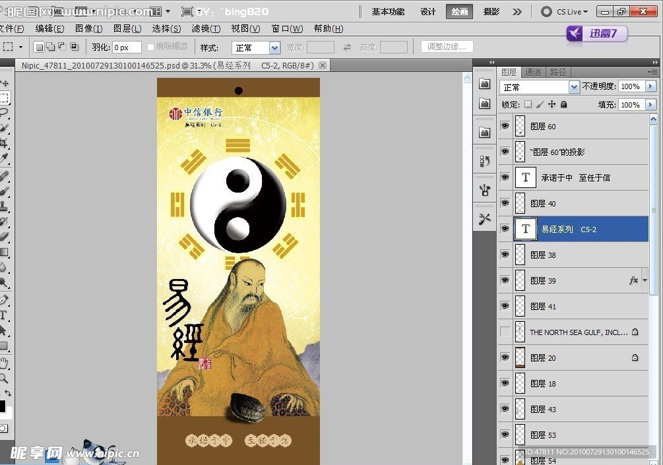The height and width of the screenshot is (465, 663).
Task: Expand the fx effects on 图层 39
Action: [645, 280]
